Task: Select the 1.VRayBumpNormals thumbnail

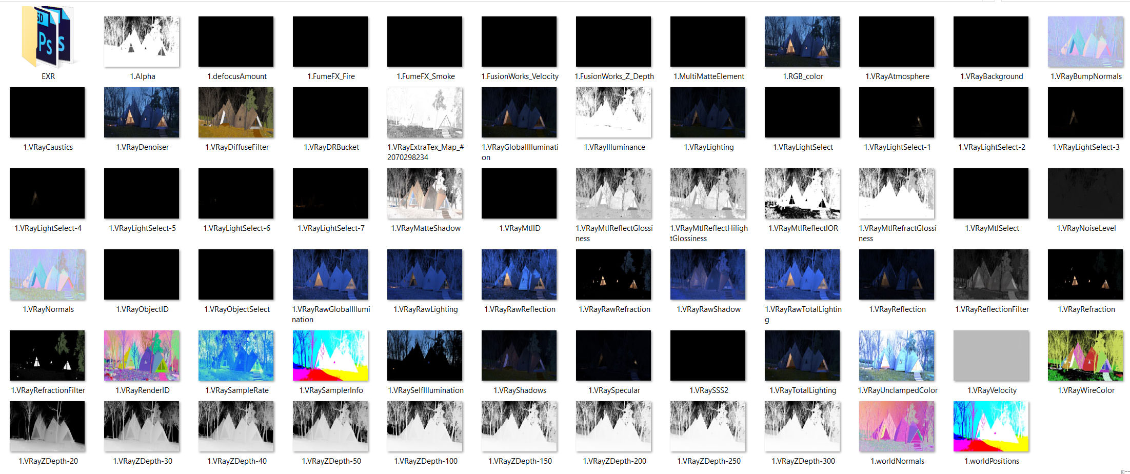Action: (x=1085, y=42)
